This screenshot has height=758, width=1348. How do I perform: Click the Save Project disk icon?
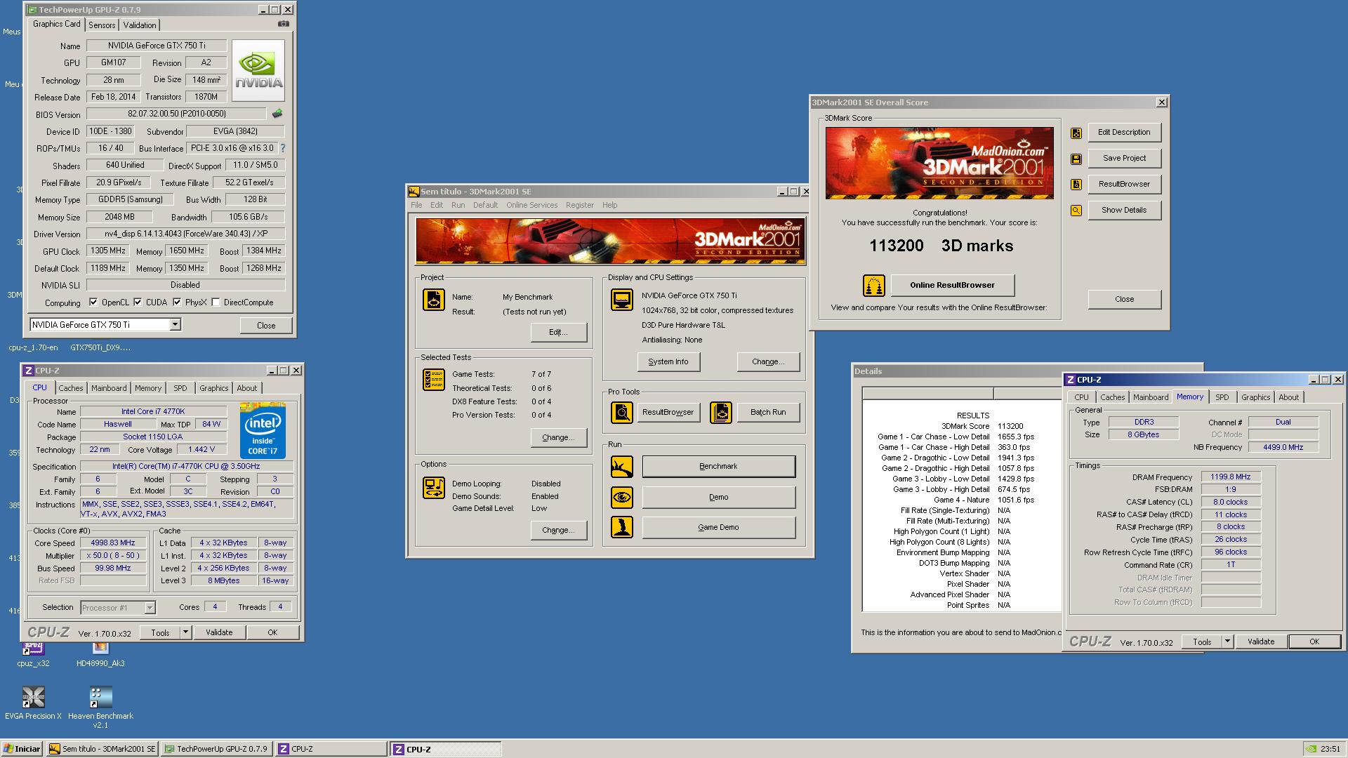point(1076,159)
